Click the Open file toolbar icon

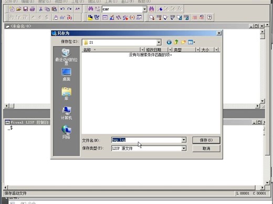click(19, 9)
